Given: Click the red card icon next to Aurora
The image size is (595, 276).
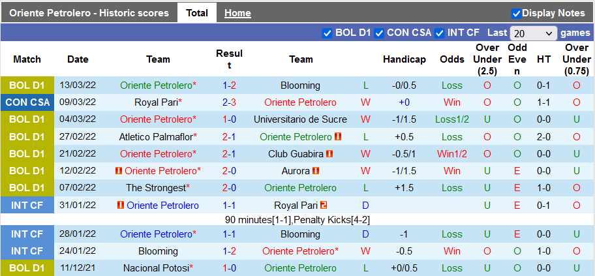Looking at the screenshot, I should [x=316, y=171].
